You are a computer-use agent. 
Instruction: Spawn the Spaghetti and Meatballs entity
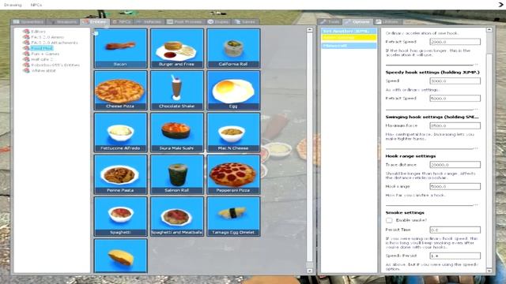tap(177, 216)
